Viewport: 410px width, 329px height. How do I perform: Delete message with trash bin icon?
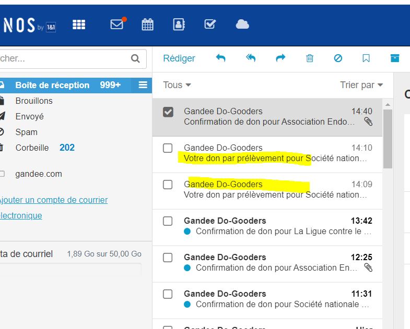coord(310,58)
